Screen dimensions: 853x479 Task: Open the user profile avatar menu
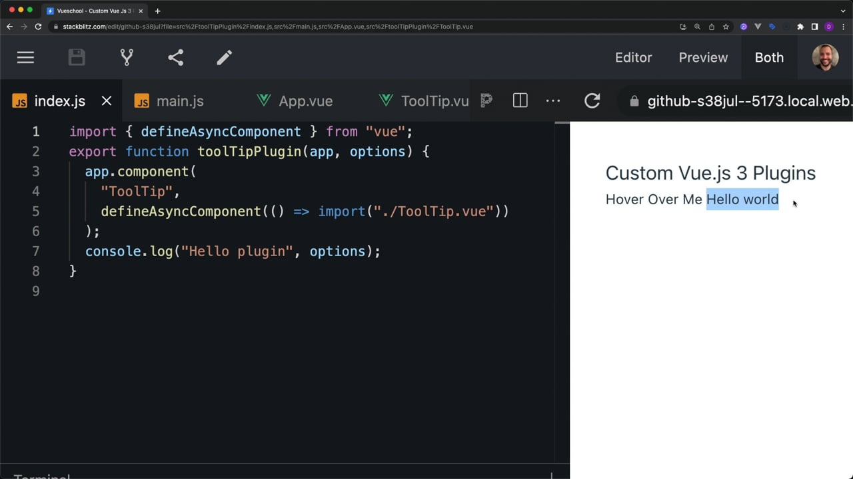(x=825, y=58)
